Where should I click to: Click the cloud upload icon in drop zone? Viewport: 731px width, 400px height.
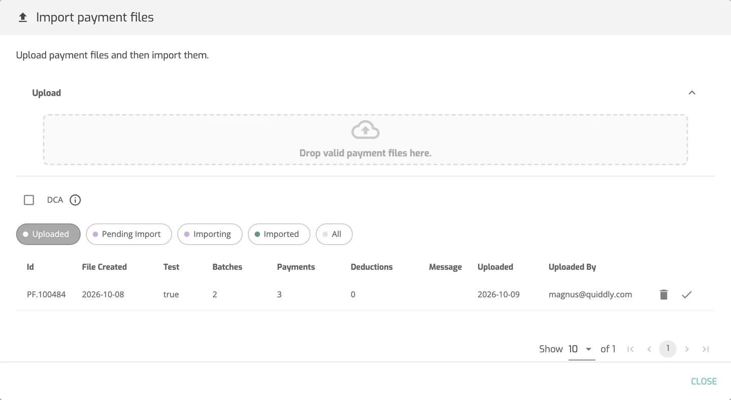tap(365, 130)
